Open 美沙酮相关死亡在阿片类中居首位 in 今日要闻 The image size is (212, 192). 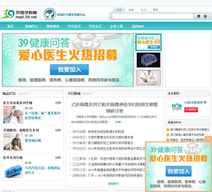click(111, 143)
